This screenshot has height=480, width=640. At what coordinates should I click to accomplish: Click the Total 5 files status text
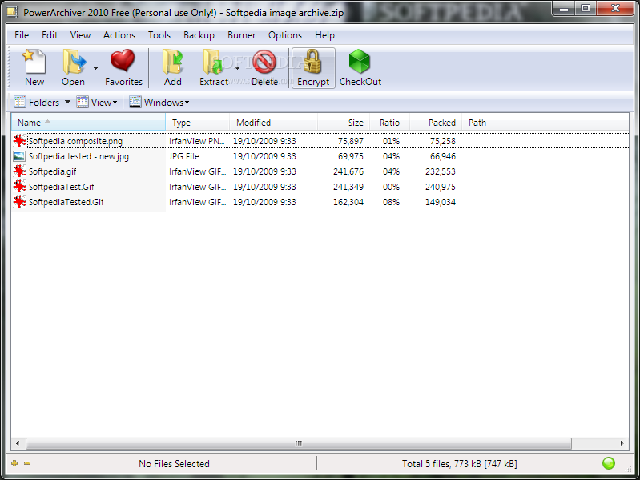459,464
